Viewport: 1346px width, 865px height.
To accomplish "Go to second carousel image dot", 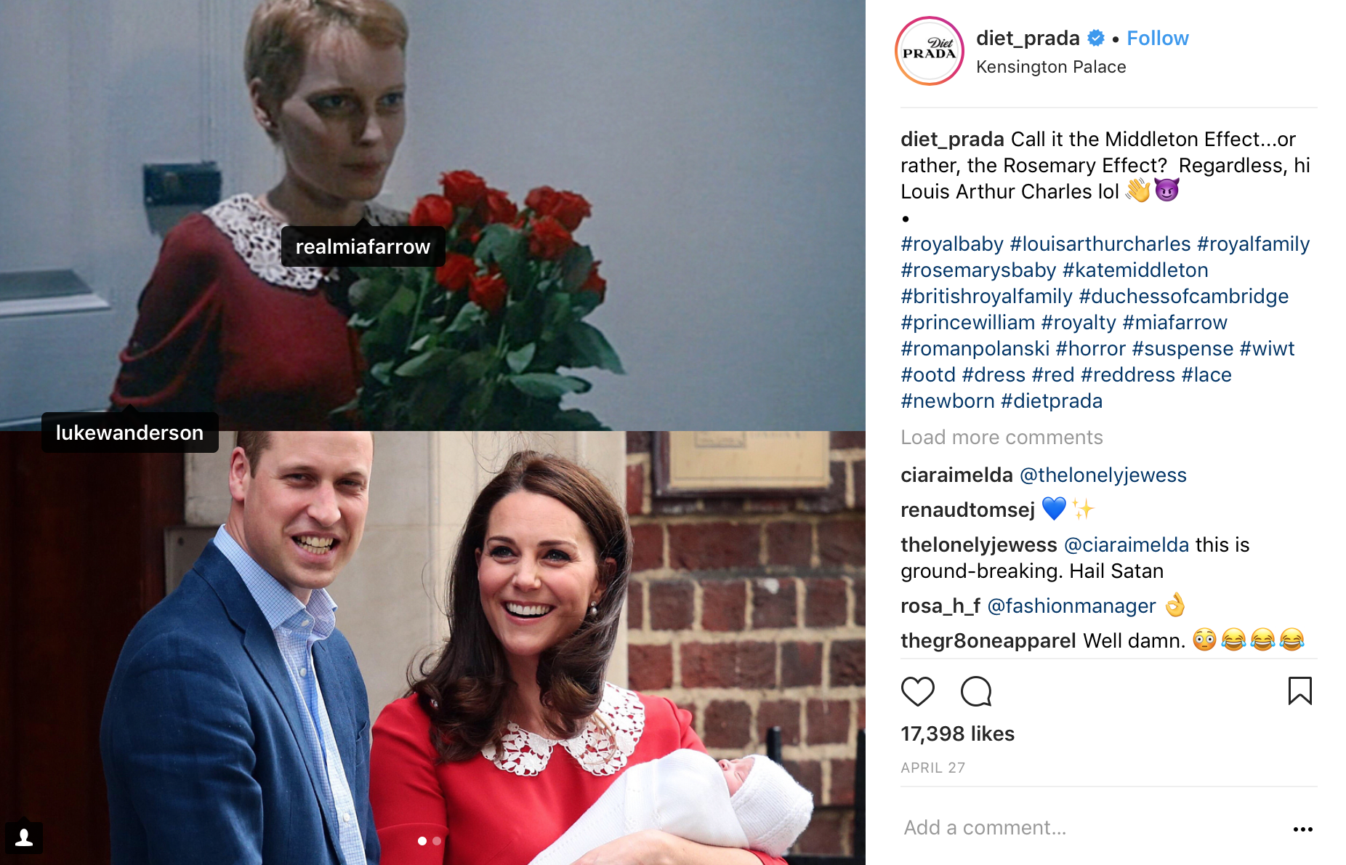I will [x=437, y=841].
